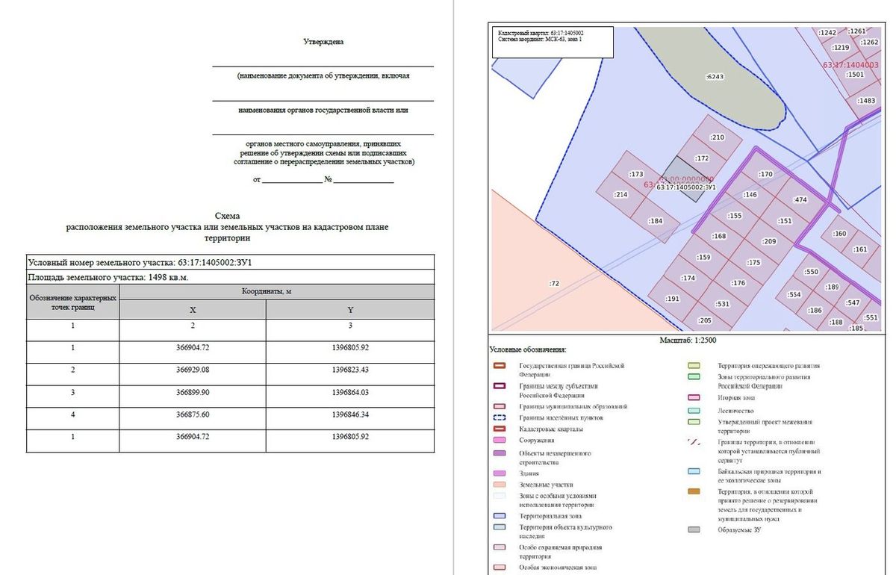Select the Площадь земельного участка 1498 кв.м. row
Viewport: 896px width, 575px height.
coord(231,277)
